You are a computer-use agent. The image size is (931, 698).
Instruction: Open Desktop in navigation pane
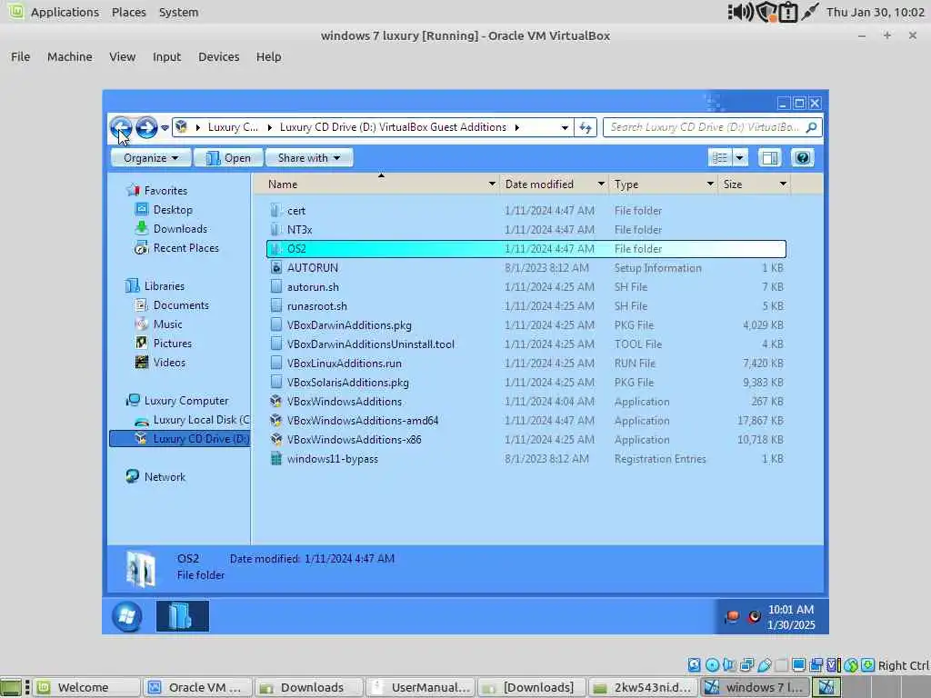pos(172,210)
